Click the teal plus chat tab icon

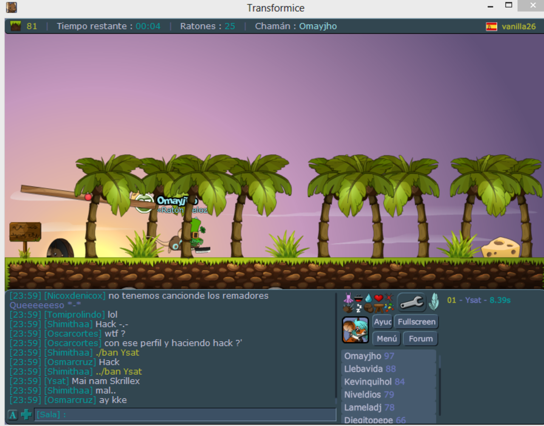pyautogui.click(x=26, y=415)
